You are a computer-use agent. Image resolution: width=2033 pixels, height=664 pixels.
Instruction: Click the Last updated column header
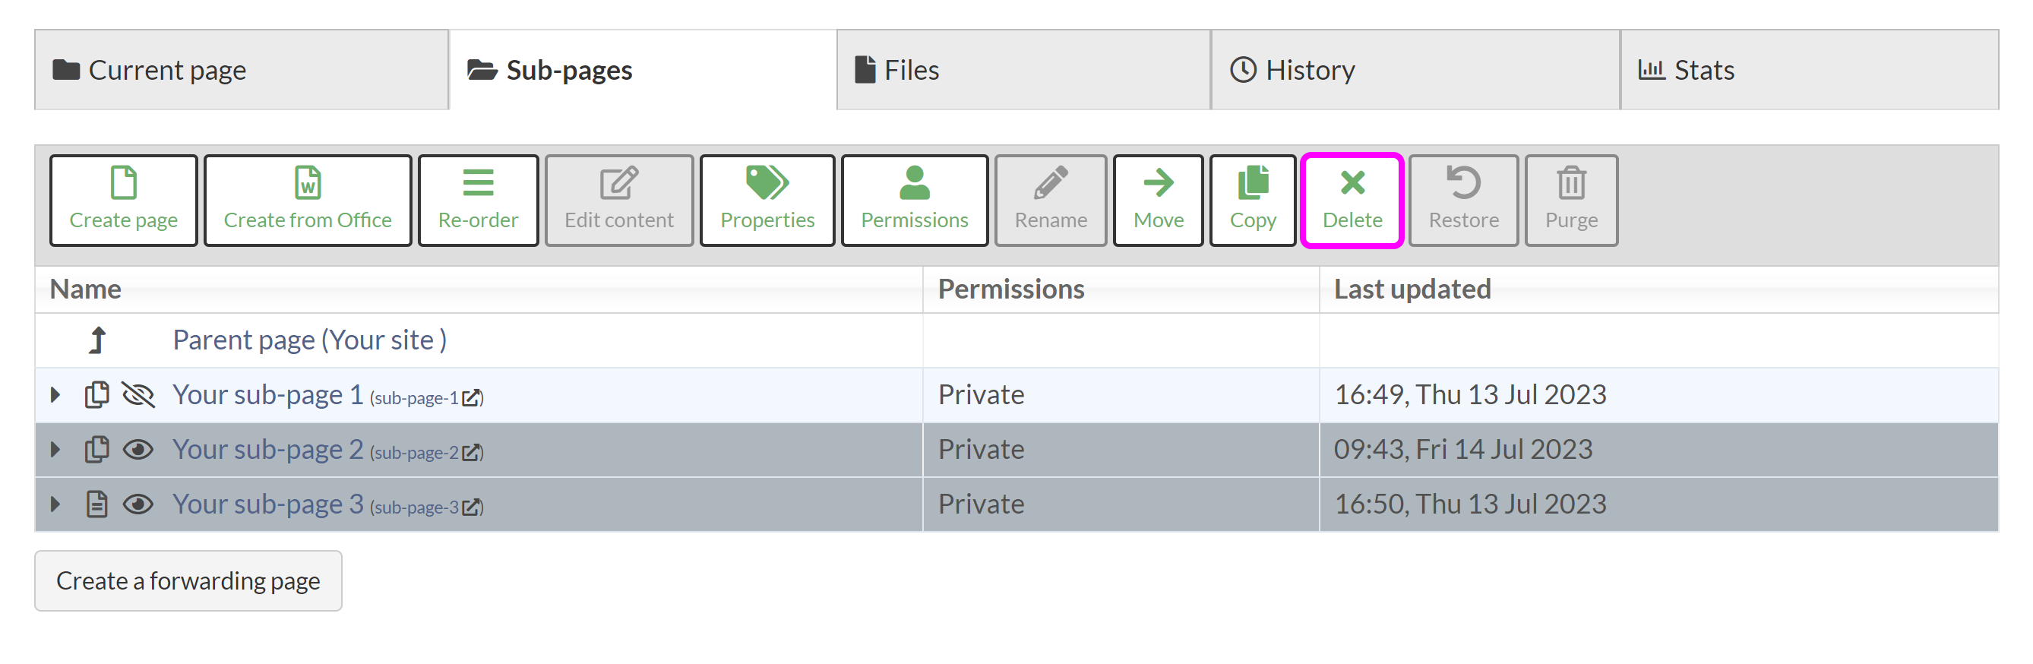point(1412,289)
